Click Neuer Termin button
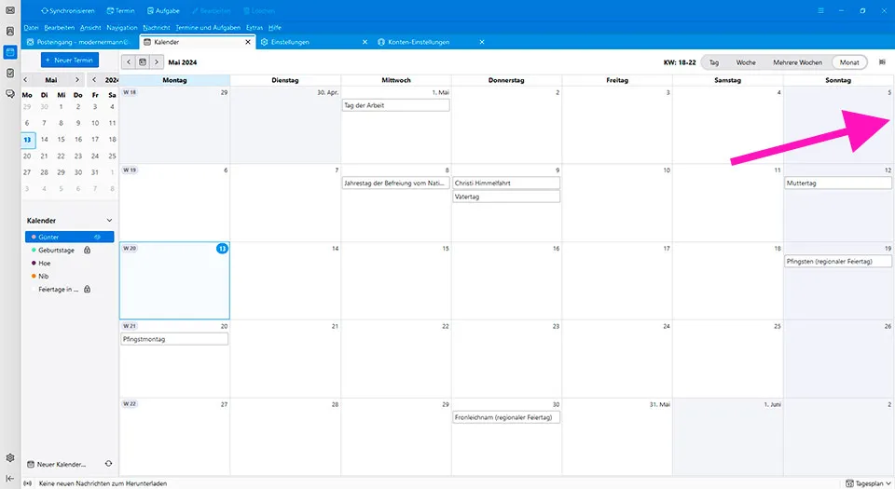895x489 pixels. click(x=70, y=60)
